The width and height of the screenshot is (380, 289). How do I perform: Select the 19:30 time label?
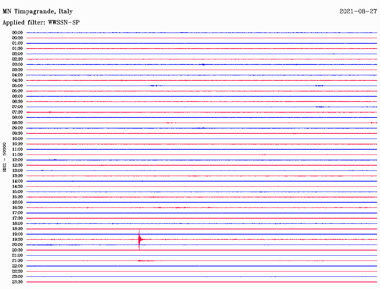click(17, 240)
